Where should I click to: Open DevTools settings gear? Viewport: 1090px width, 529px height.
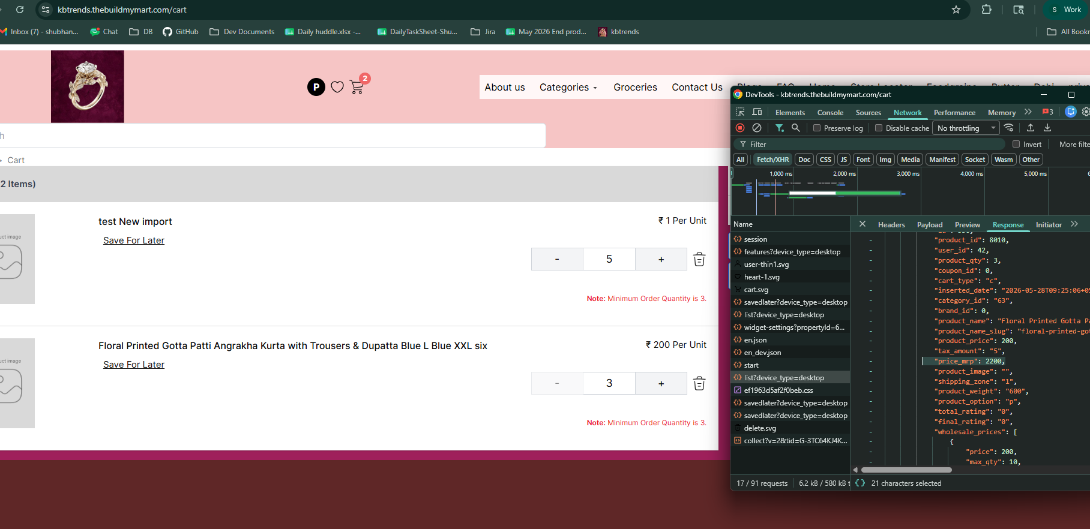pyautogui.click(x=1086, y=112)
